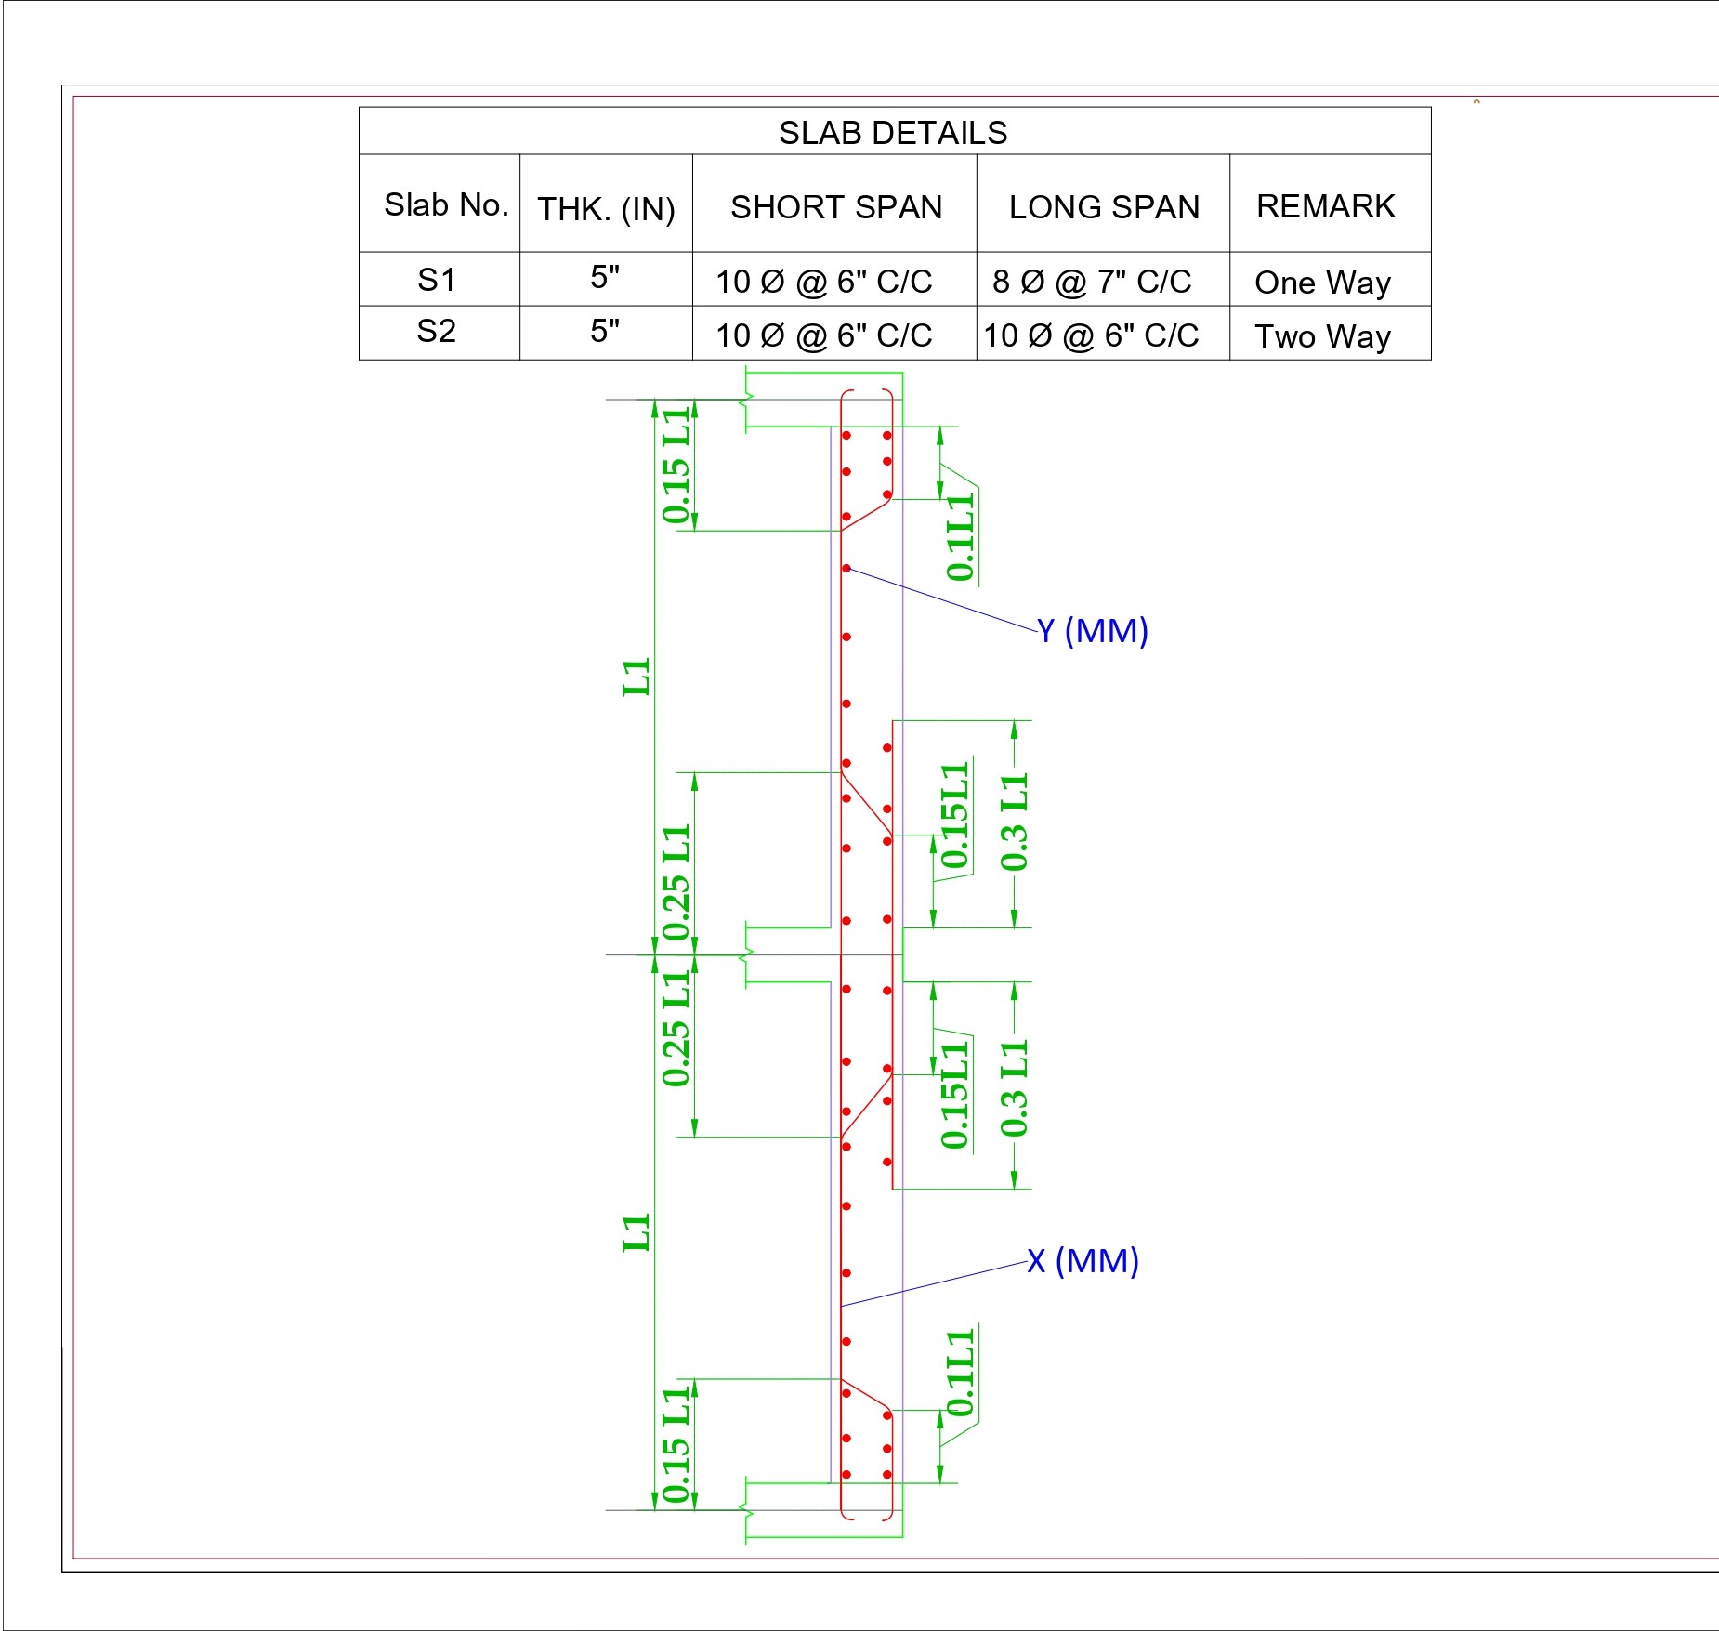Select the X (MM) leader label
This screenshot has width=1719, height=1631.
(x=1083, y=1261)
